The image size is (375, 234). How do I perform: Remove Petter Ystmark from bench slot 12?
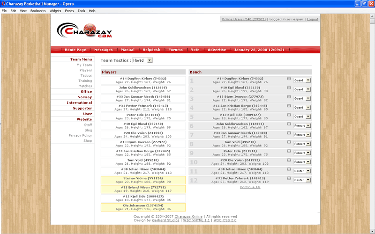click(289, 179)
